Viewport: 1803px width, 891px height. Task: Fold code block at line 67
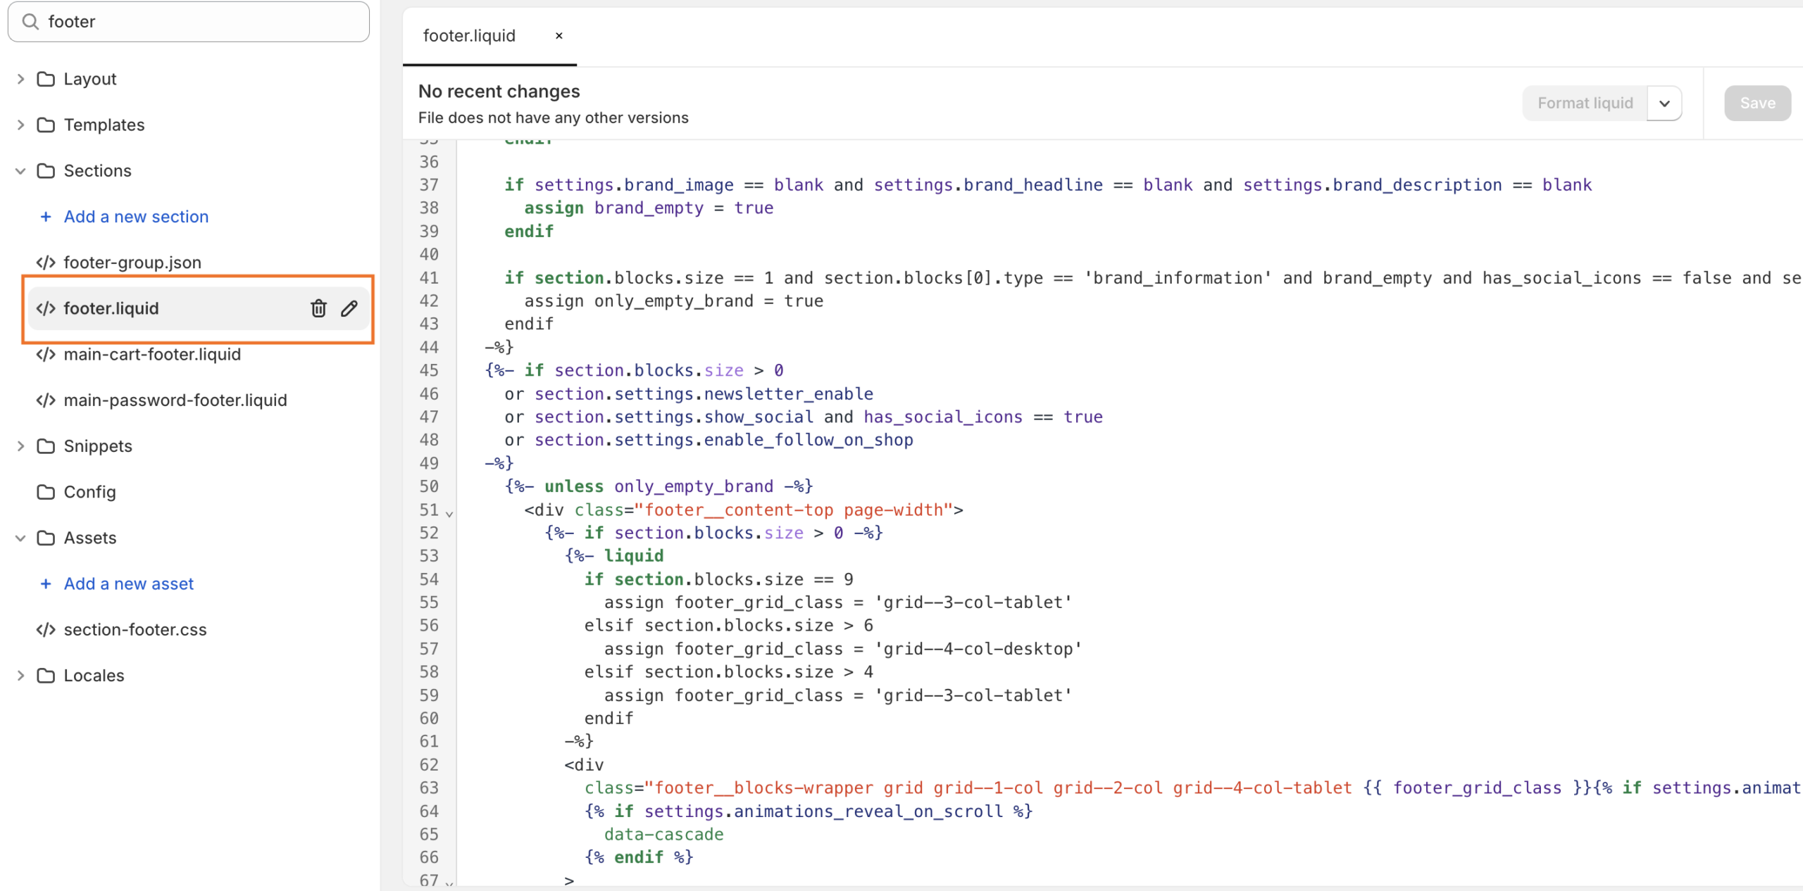[x=449, y=883]
